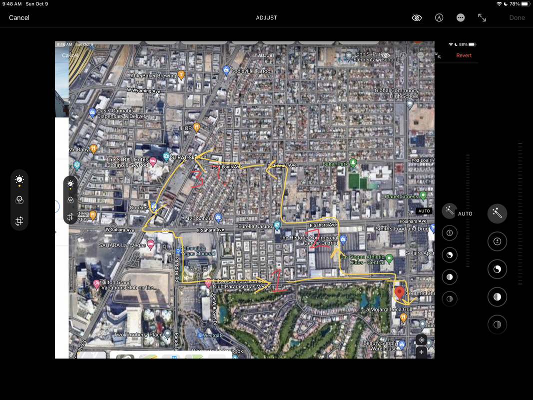Viewport: 533px width, 400px height.
Task: Click the 420 Sahara map pin
Action: 218,217
